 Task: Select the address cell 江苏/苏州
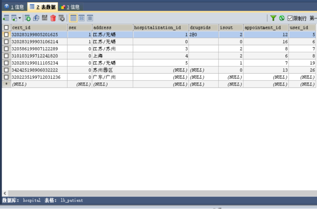pyautogui.click(x=112, y=49)
